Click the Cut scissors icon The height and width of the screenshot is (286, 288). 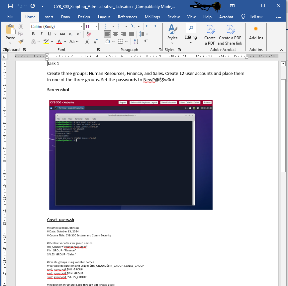point(21,27)
